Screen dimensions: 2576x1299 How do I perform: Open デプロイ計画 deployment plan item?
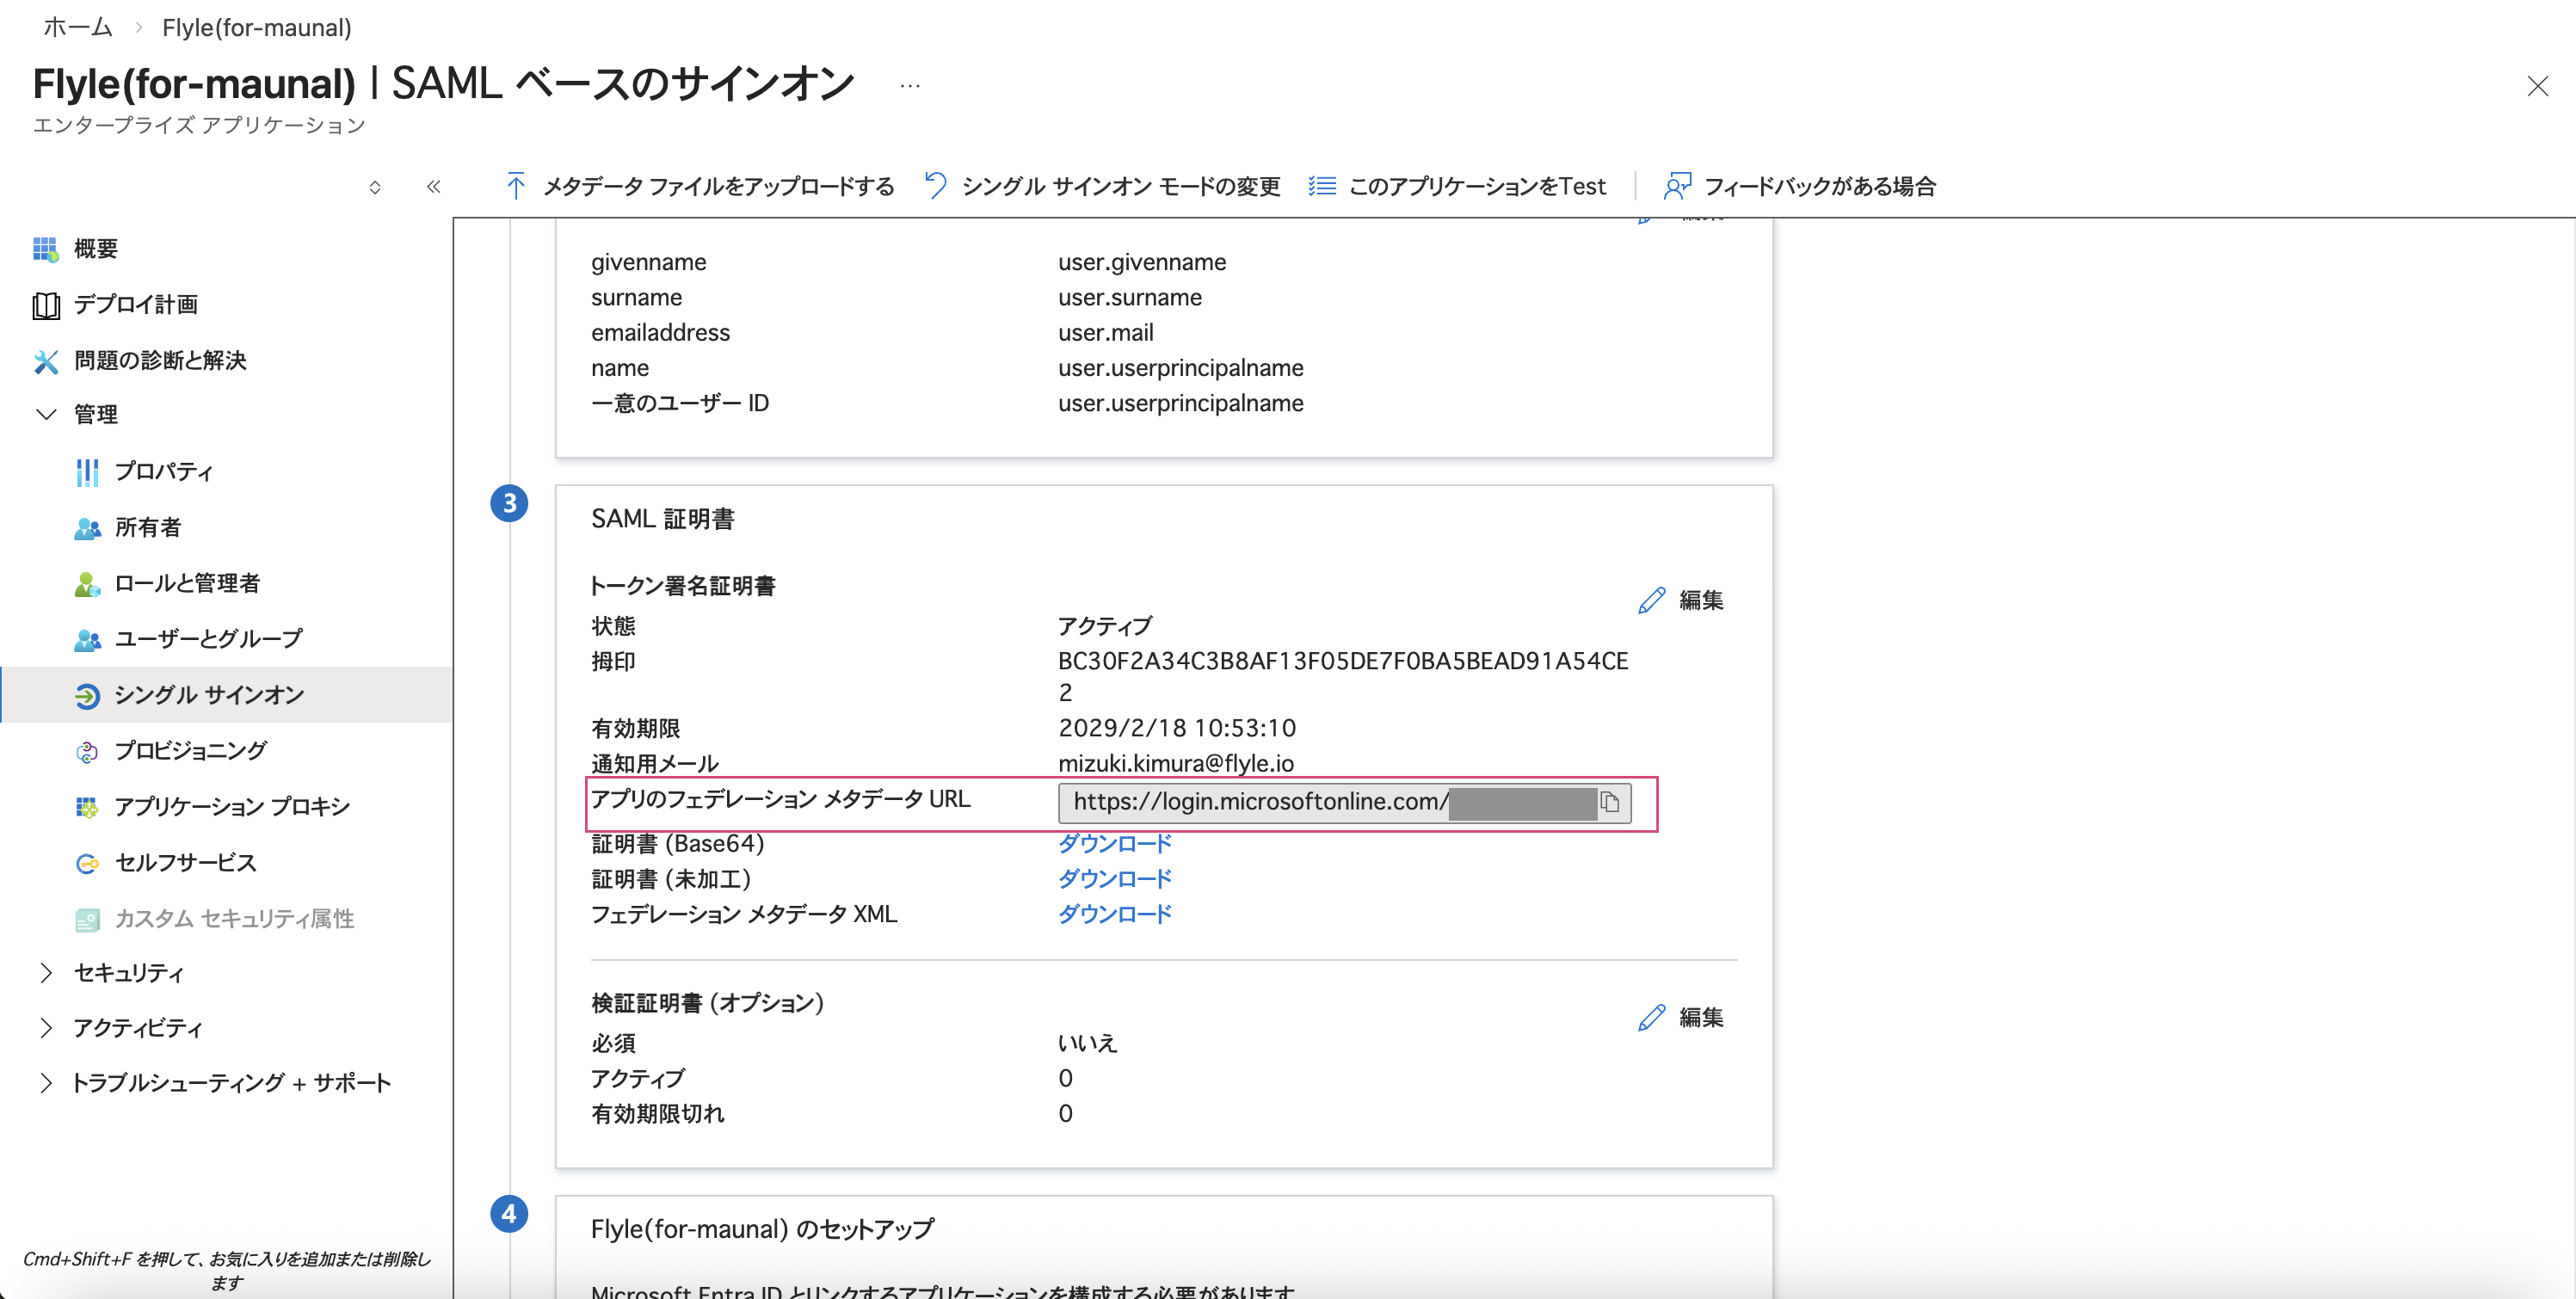tap(135, 304)
